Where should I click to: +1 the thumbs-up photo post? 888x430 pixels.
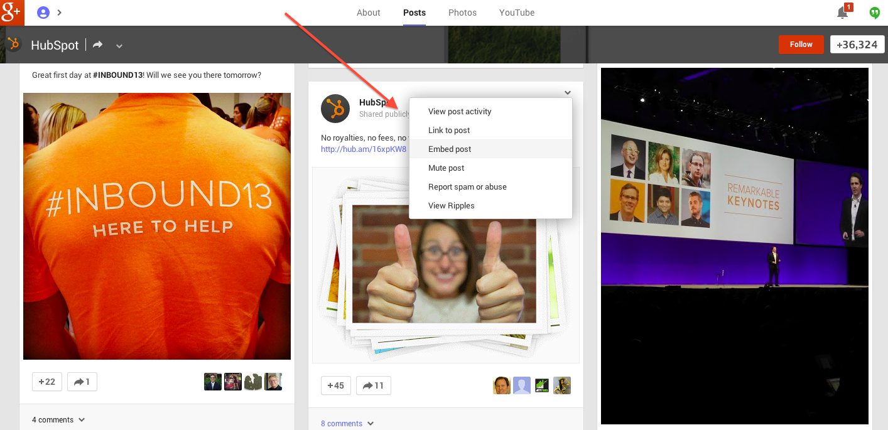(335, 385)
